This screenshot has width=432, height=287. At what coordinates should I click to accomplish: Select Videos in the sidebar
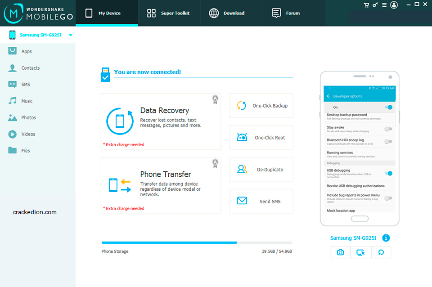(38, 134)
